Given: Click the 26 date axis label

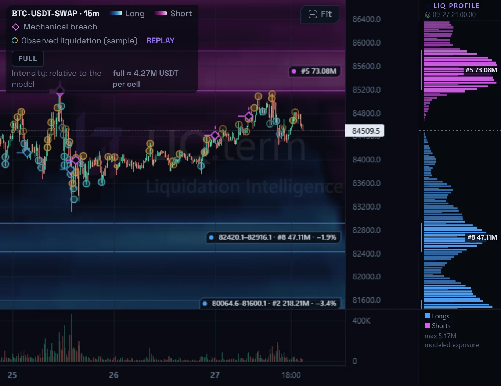Looking at the screenshot, I should point(114,375).
